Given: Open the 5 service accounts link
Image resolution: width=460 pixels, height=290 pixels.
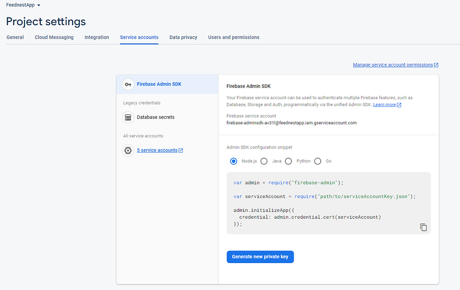Looking at the screenshot, I should 160,150.
